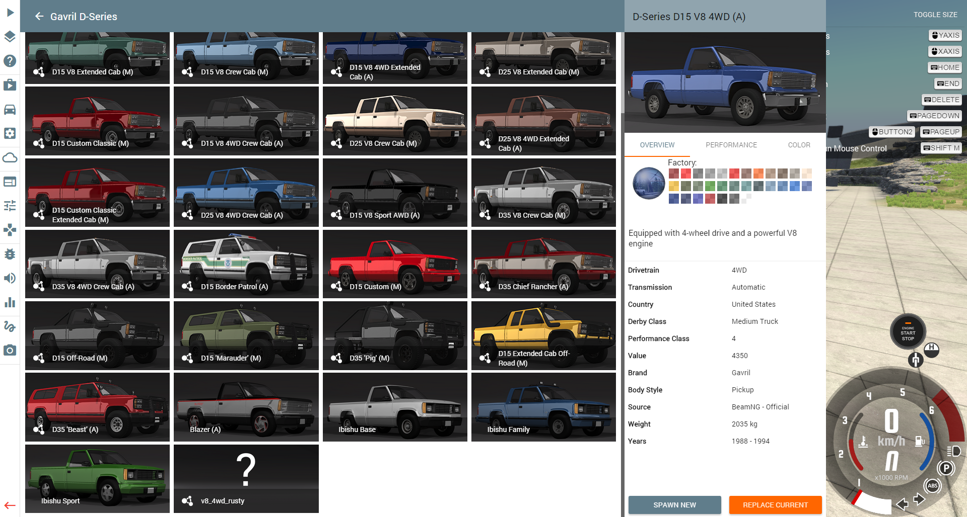This screenshot has height=517, width=967.
Task: Click the fan-shaped icon in the sidebar
Action: (x=10, y=230)
